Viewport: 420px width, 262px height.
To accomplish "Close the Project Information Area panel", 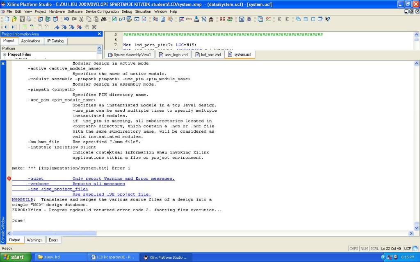I will click(99, 34).
